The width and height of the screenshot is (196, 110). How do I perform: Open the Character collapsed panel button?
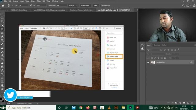coord(142,45)
